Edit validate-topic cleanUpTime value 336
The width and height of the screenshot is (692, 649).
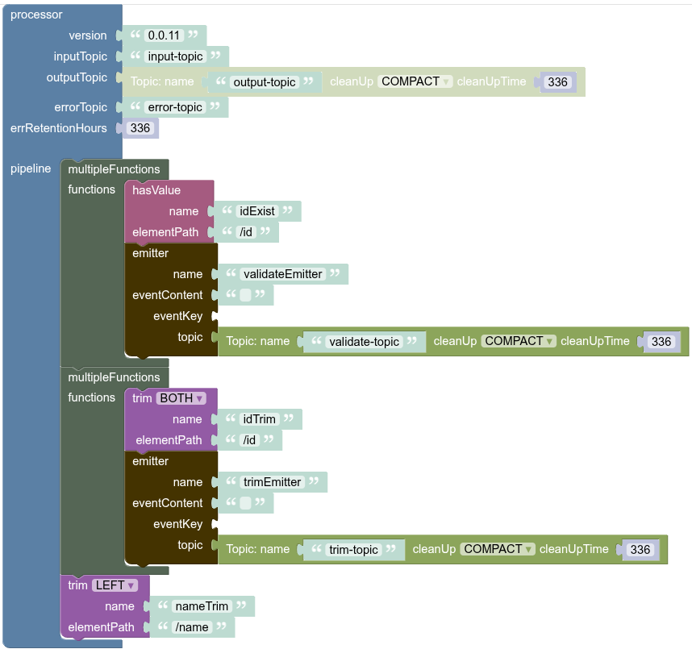click(x=661, y=342)
